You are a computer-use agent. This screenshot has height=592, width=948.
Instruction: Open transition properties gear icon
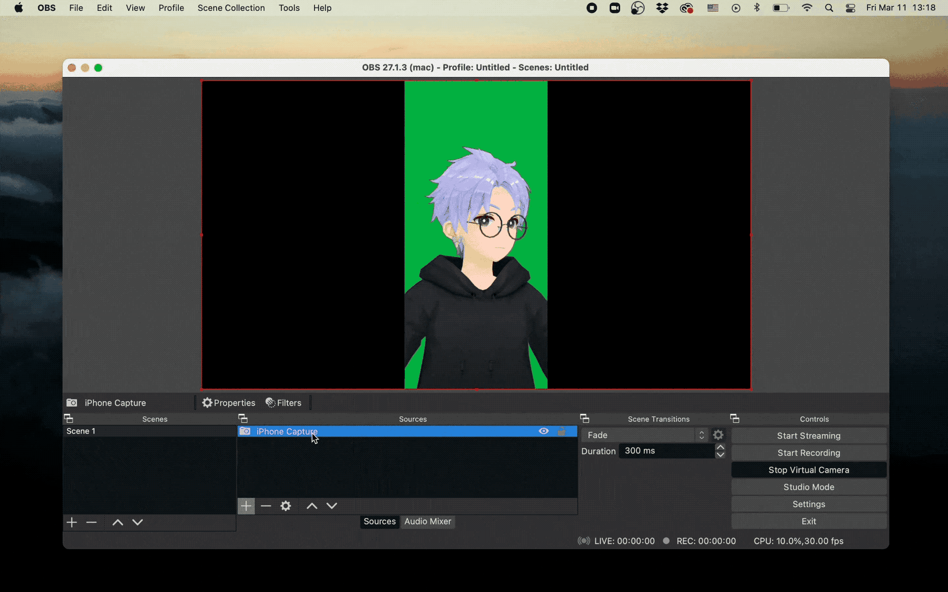[x=718, y=435]
